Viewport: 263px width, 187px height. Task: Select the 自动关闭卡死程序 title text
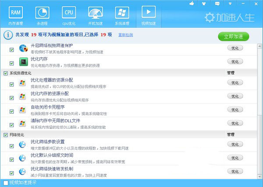tap(48, 107)
